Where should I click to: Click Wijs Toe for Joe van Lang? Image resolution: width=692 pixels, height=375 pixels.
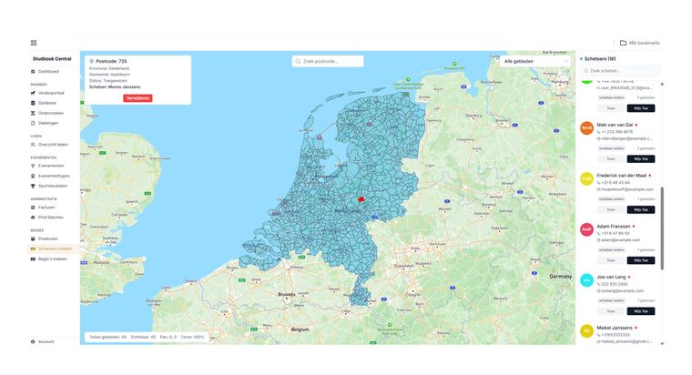point(641,311)
